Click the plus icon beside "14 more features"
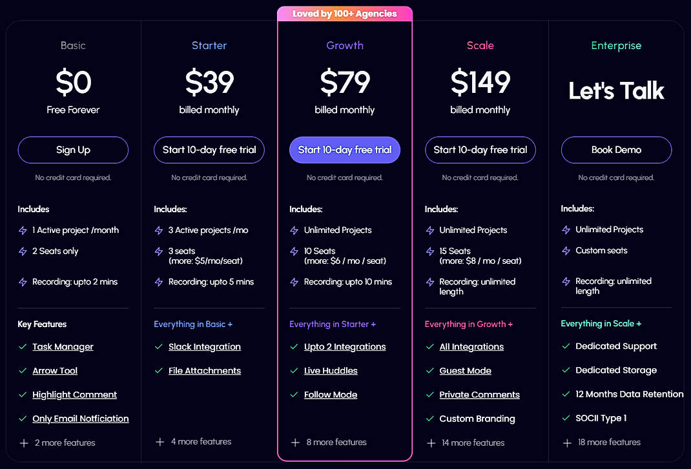Screen dimensions: 691x469 coord(431,443)
